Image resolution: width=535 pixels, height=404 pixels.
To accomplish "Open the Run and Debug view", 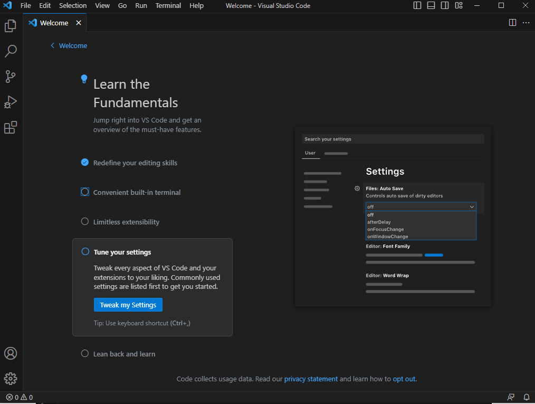I will pos(11,102).
